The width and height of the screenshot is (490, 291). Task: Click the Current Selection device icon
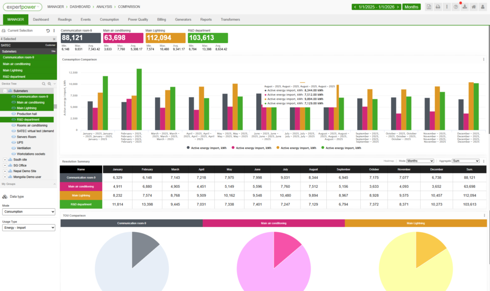pos(4,31)
